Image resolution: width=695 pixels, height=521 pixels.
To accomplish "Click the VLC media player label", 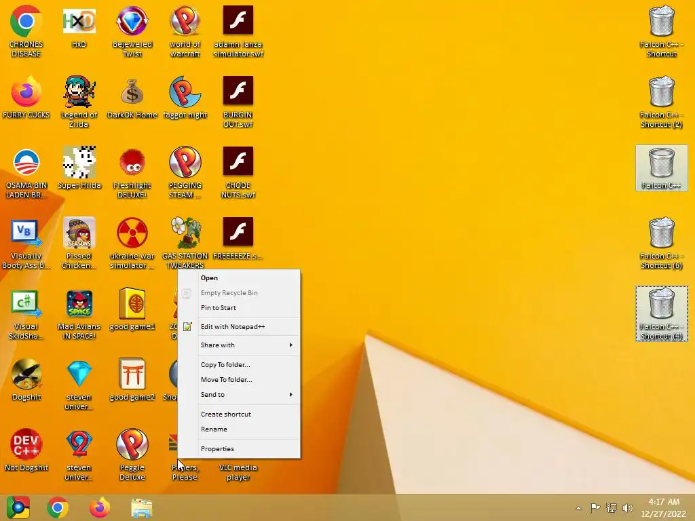I will (238, 472).
